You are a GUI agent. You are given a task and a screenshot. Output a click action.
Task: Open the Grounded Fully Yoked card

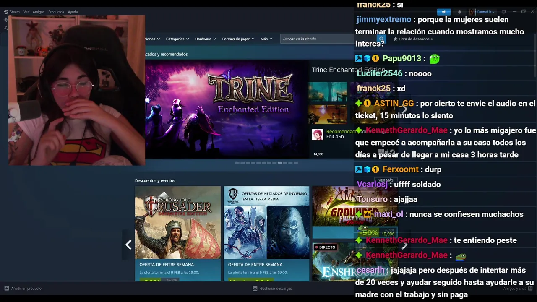click(x=355, y=212)
